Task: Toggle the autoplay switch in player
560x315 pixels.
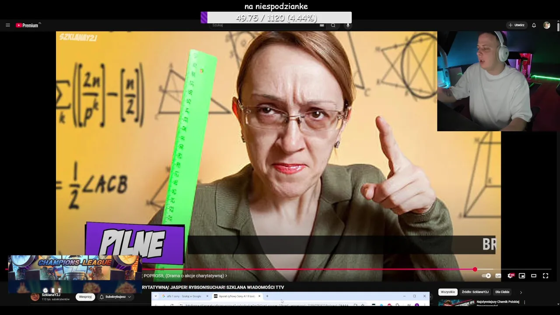Action: [x=486, y=276]
